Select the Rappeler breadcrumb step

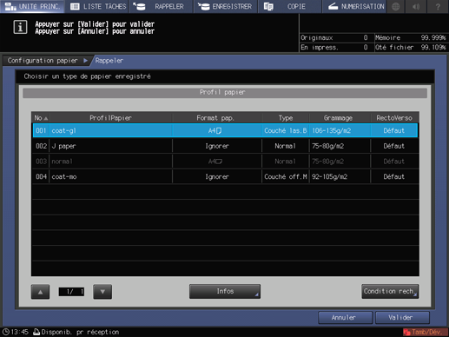click(109, 61)
